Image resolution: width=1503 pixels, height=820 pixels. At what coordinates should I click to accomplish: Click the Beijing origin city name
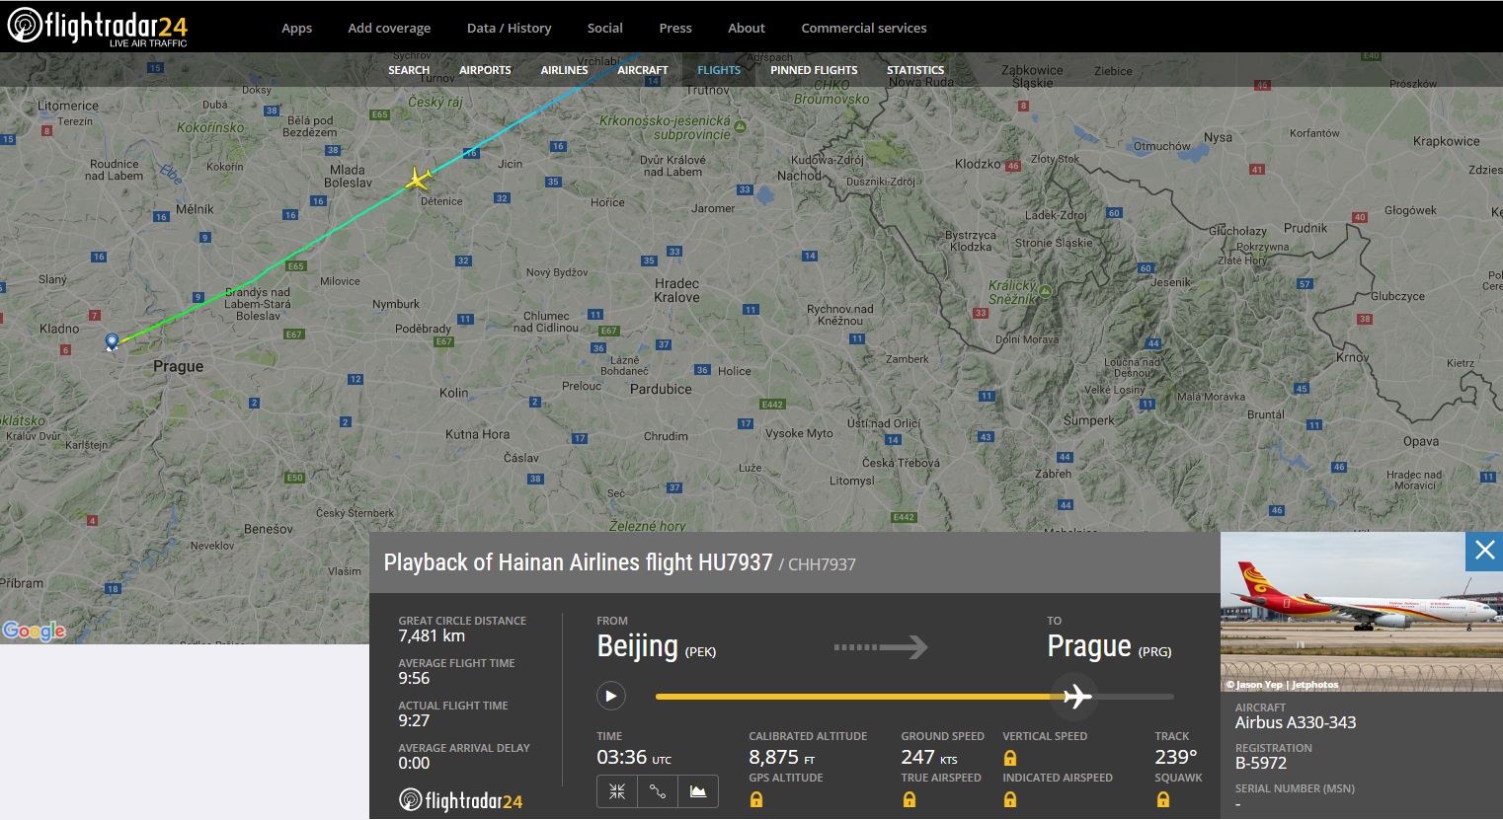(637, 646)
